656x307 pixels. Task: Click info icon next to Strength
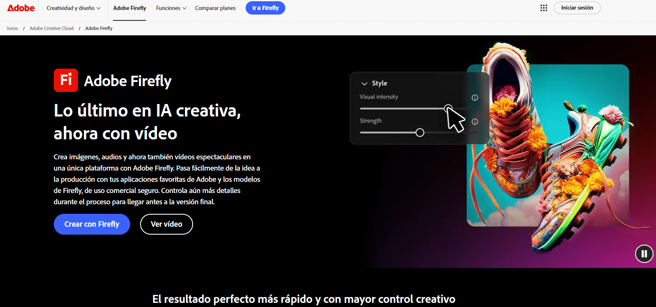click(475, 121)
